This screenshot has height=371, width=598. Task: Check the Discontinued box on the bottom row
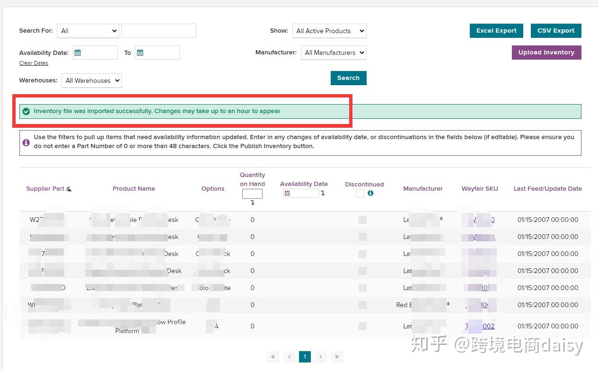(x=362, y=326)
